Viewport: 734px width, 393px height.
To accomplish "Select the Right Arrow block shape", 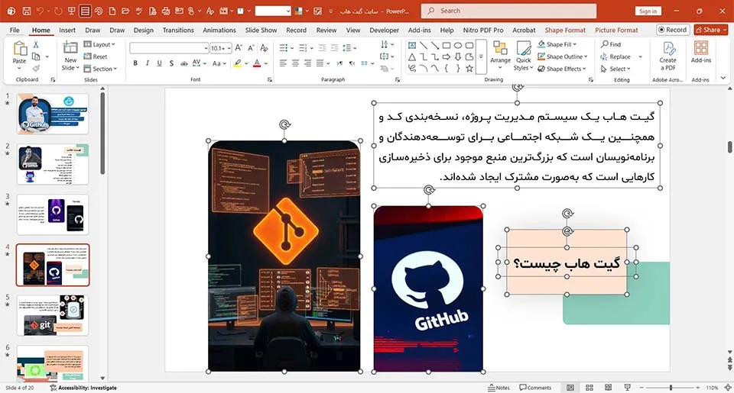I will (x=447, y=57).
